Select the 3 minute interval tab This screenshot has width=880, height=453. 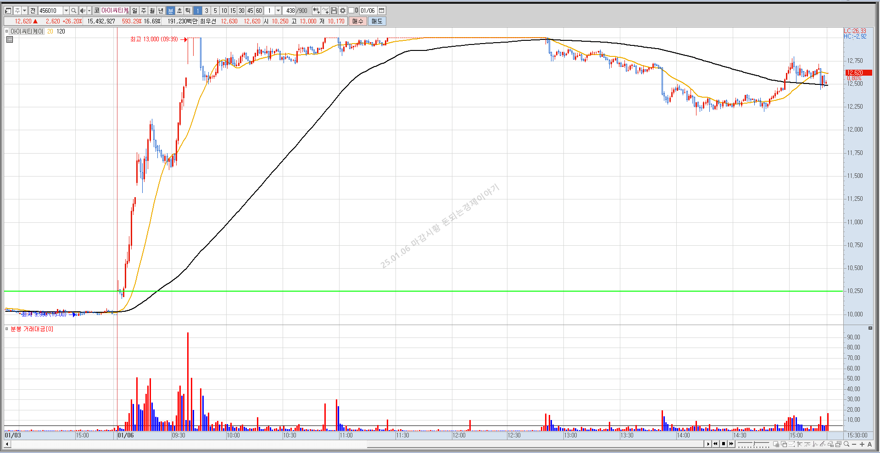(206, 11)
